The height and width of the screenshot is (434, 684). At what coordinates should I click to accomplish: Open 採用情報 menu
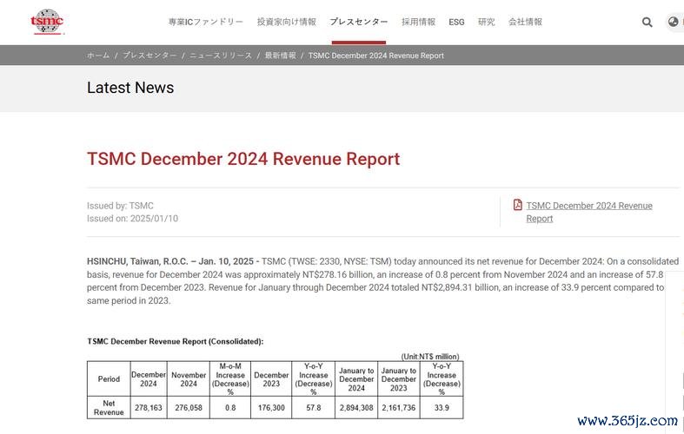pos(418,22)
